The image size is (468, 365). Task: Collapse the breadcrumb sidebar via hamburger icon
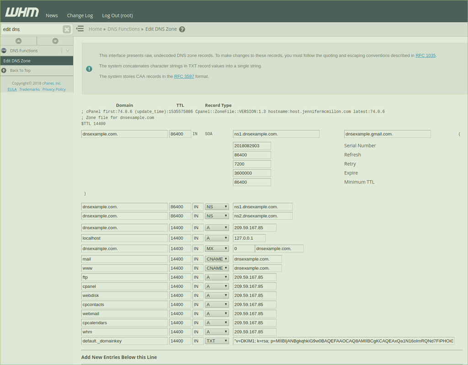click(80, 28)
